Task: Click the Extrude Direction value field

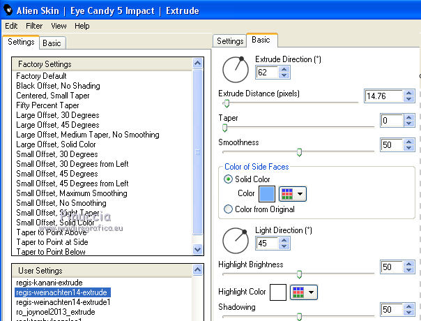Action: click(x=267, y=73)
